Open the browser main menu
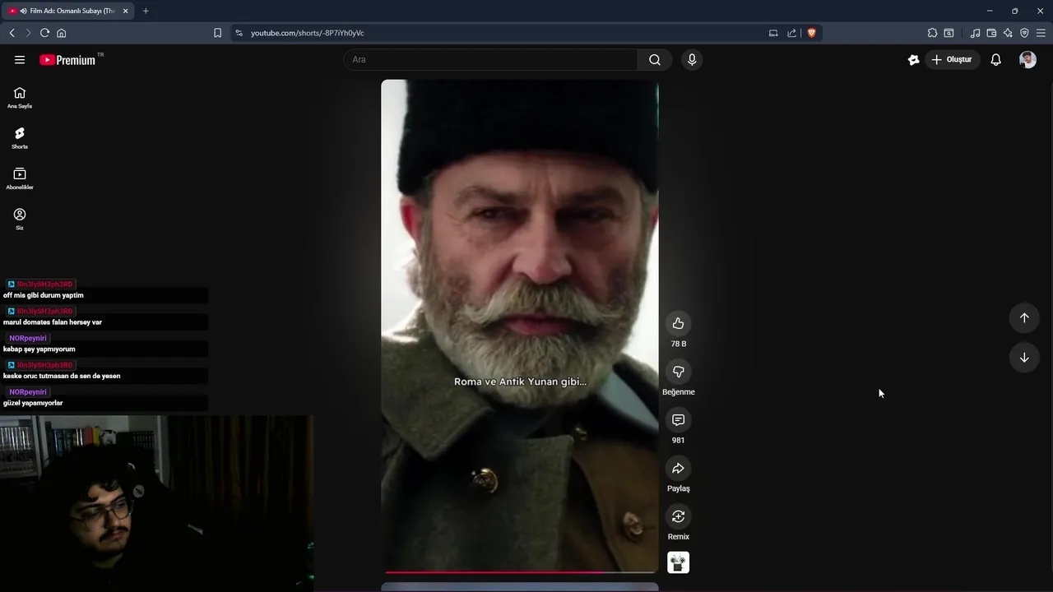This screenshot has width=1053, height=592. coord(1041,33)
